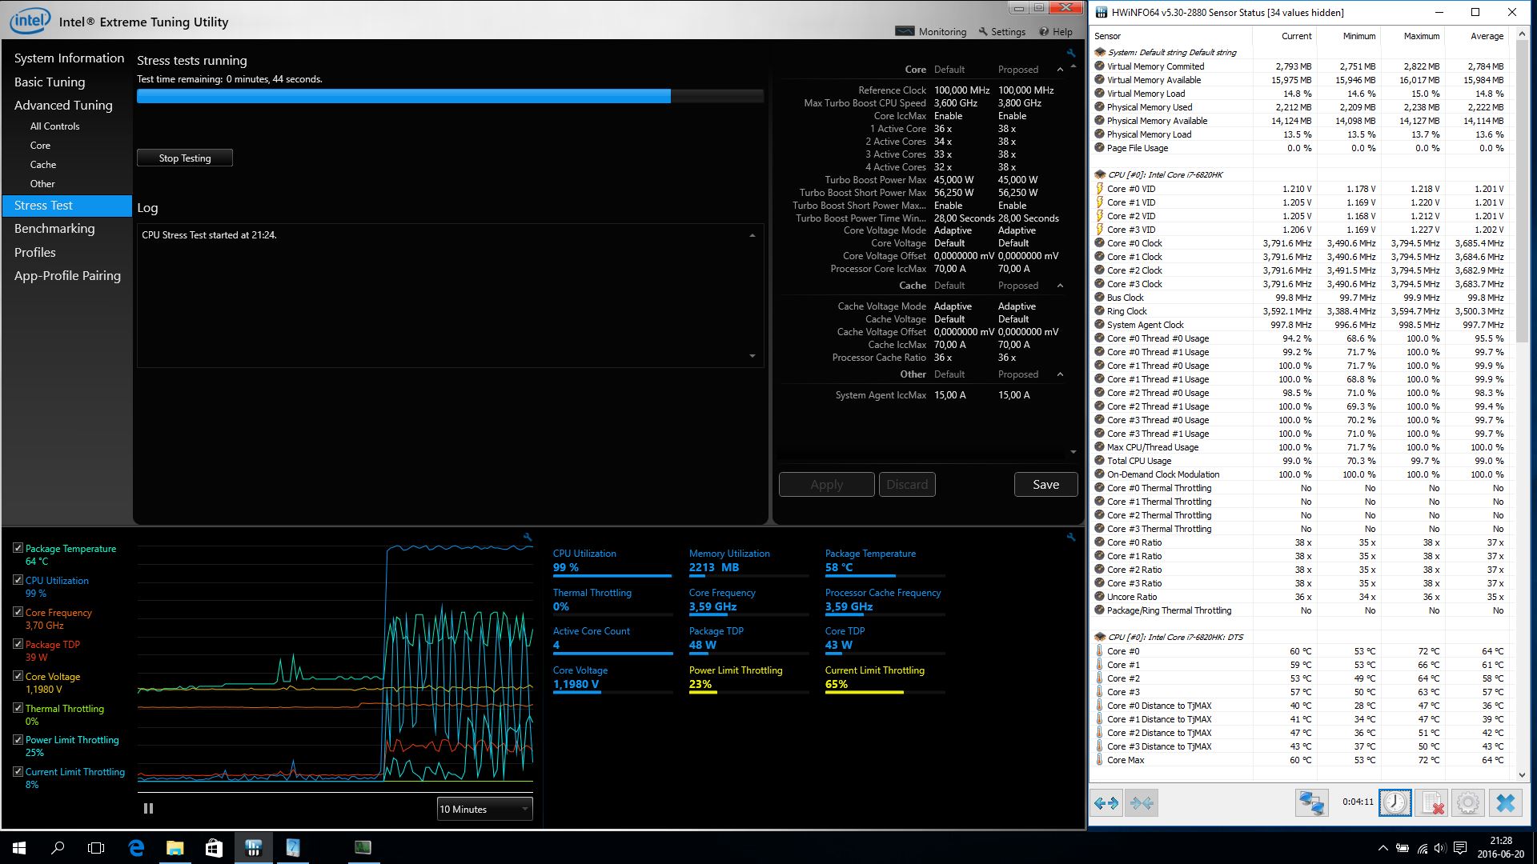Click the stress test progress bar

[450, 96]
